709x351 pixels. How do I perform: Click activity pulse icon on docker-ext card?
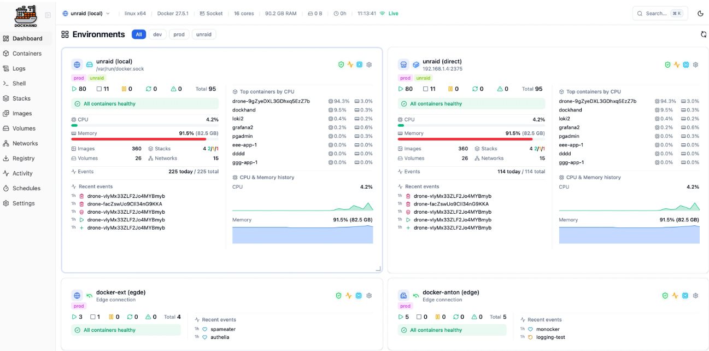(349, 296)
